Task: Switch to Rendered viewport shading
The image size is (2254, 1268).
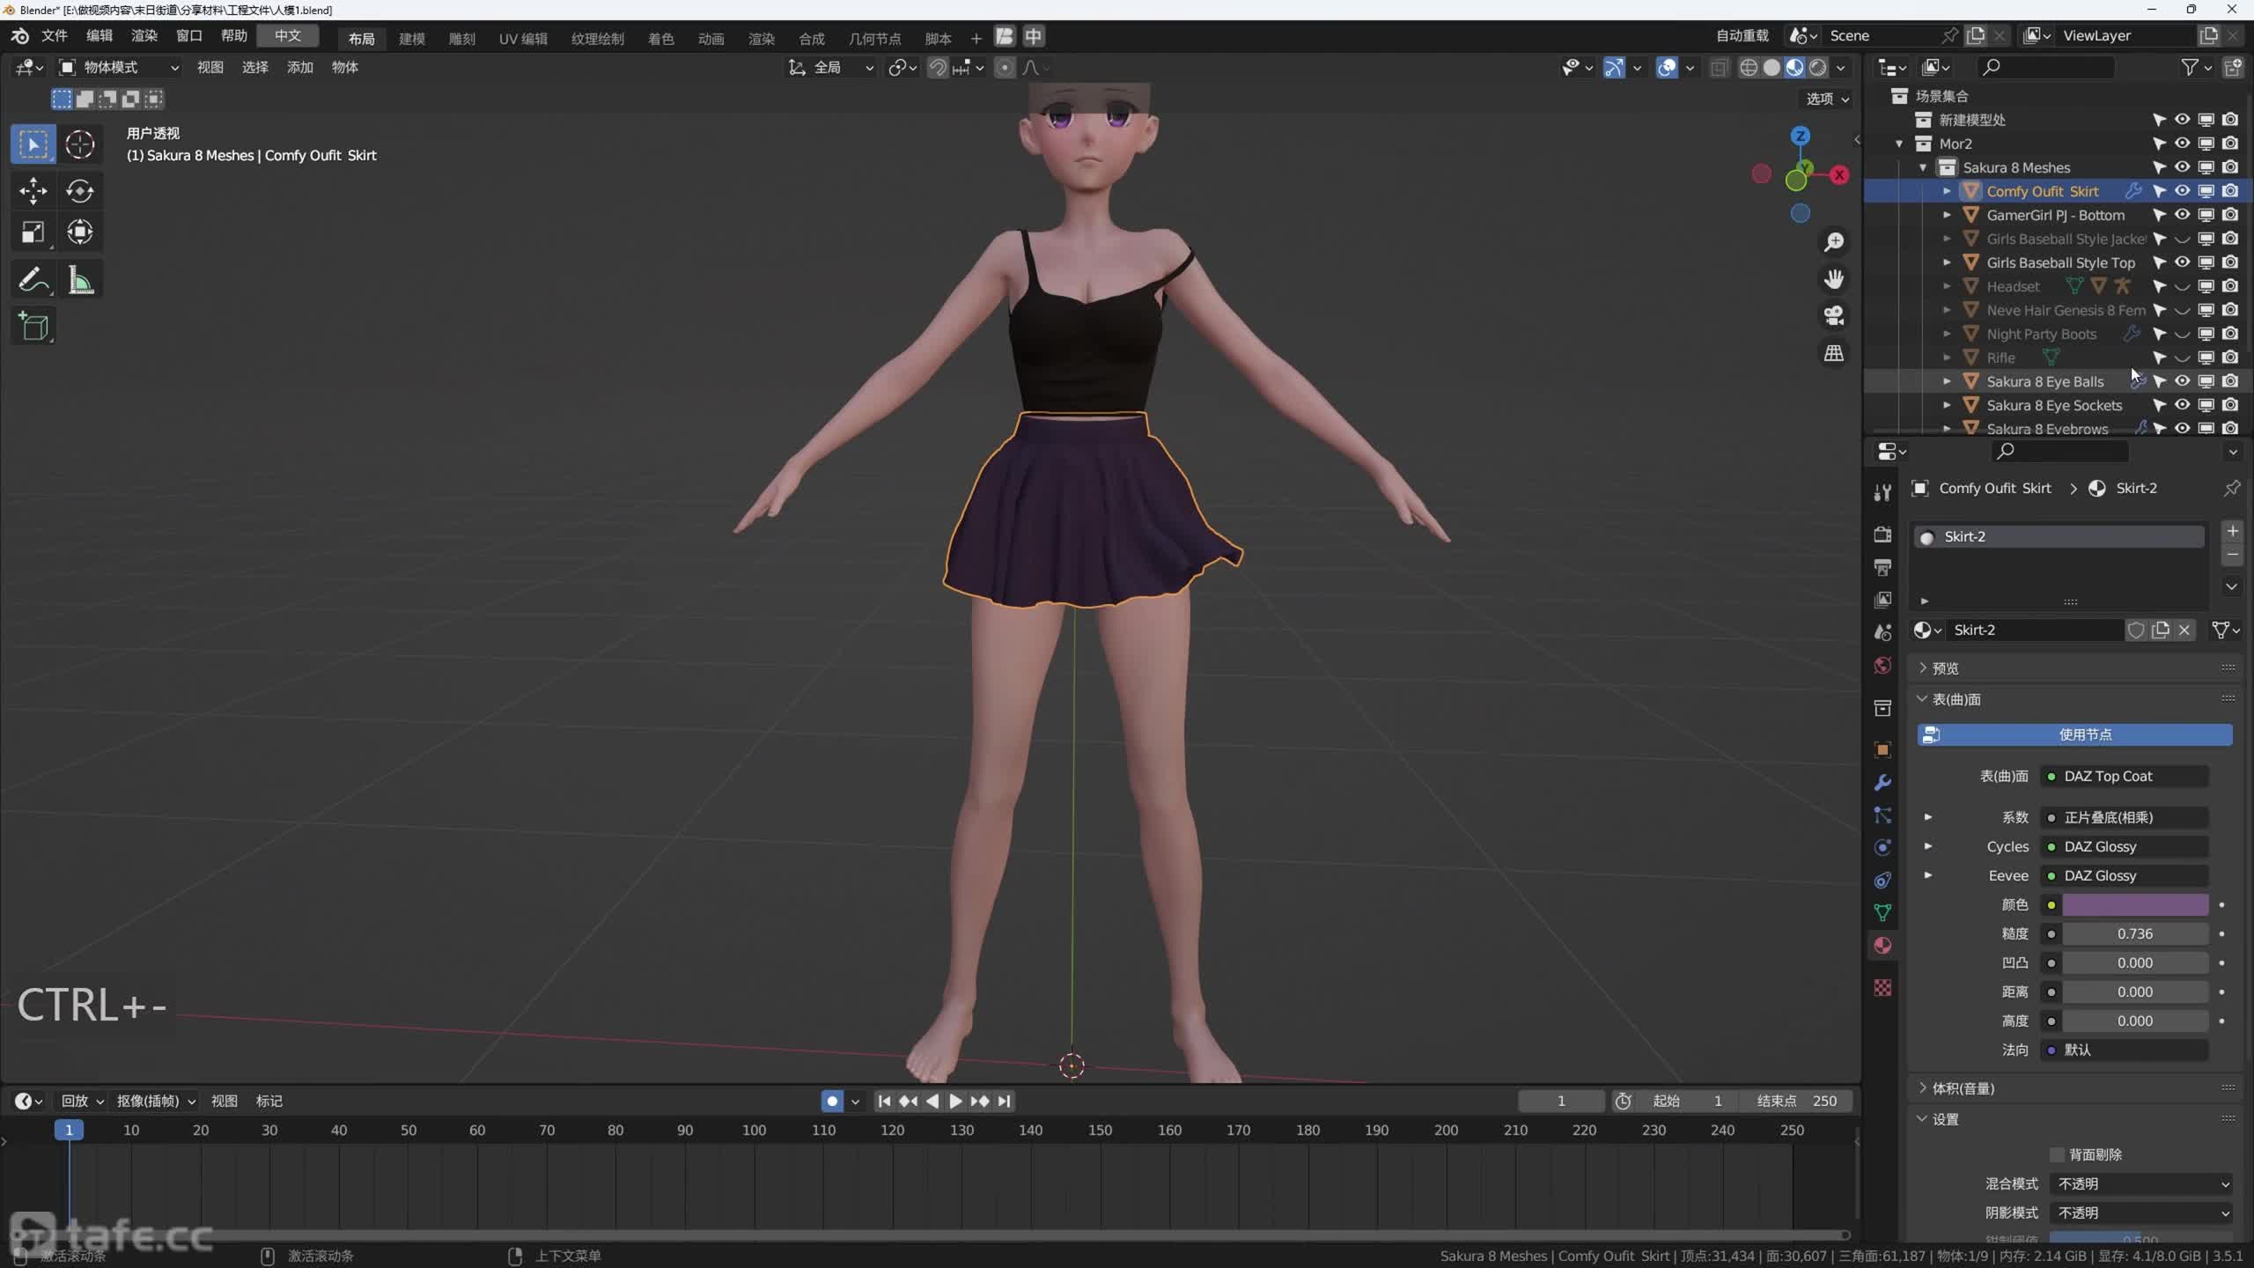Action: [x=1817, y=68]
